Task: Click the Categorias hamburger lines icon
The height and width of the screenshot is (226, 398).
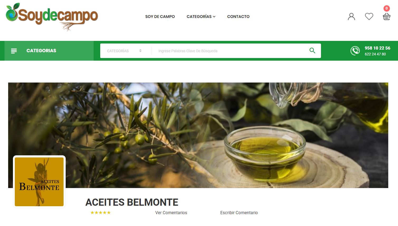Action: pos(14,51)
